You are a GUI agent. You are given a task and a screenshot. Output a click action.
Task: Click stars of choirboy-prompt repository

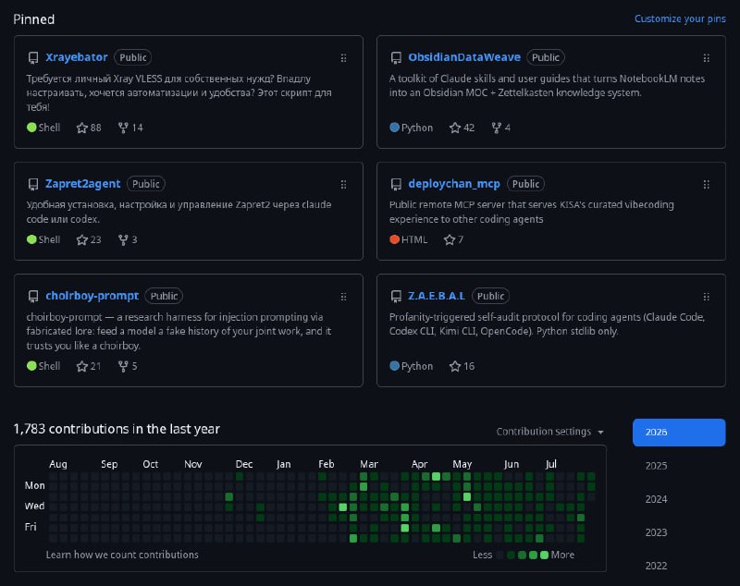89,366
